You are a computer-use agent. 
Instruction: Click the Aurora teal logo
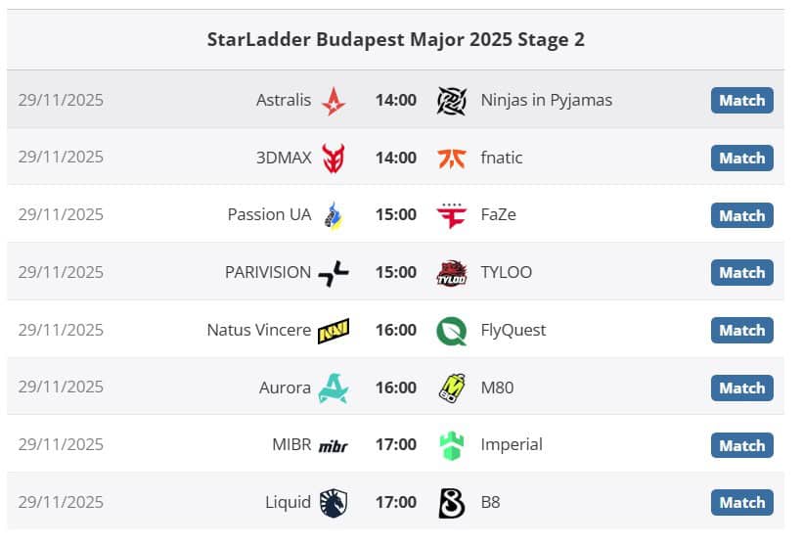pyautogui.click(x=334, y=387)
